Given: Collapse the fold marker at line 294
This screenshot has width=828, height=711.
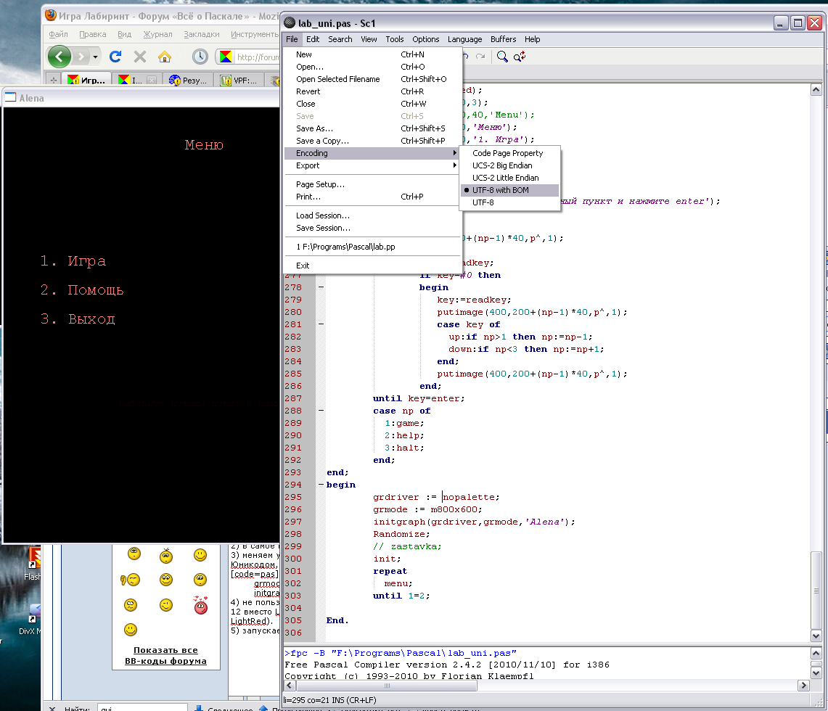Looking at the screenshot, I should pos(321,485).
